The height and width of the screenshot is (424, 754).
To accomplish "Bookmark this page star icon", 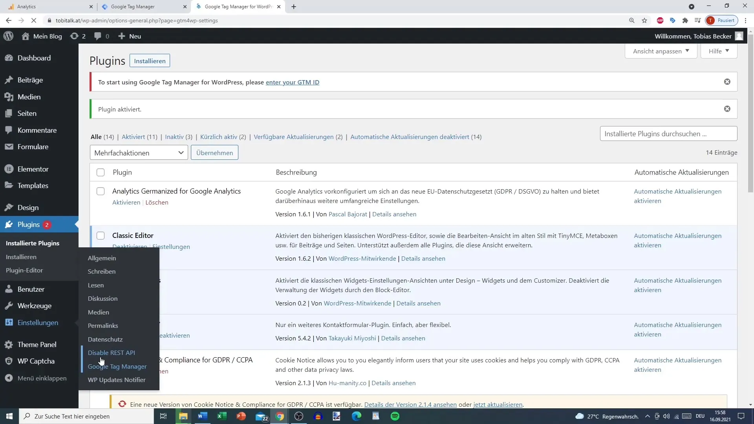I will point(644,20).
